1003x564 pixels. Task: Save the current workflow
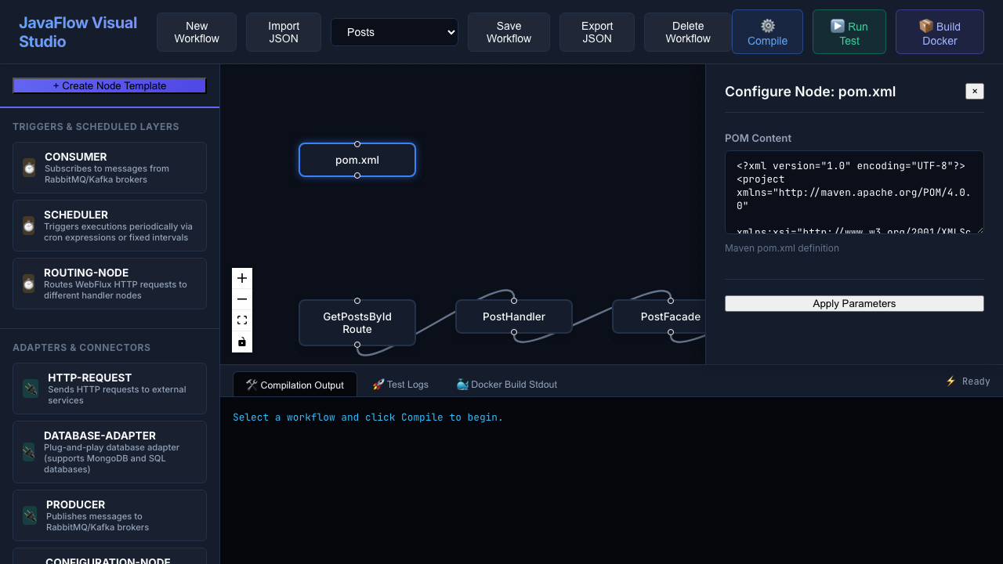click(x=509, y=32)
